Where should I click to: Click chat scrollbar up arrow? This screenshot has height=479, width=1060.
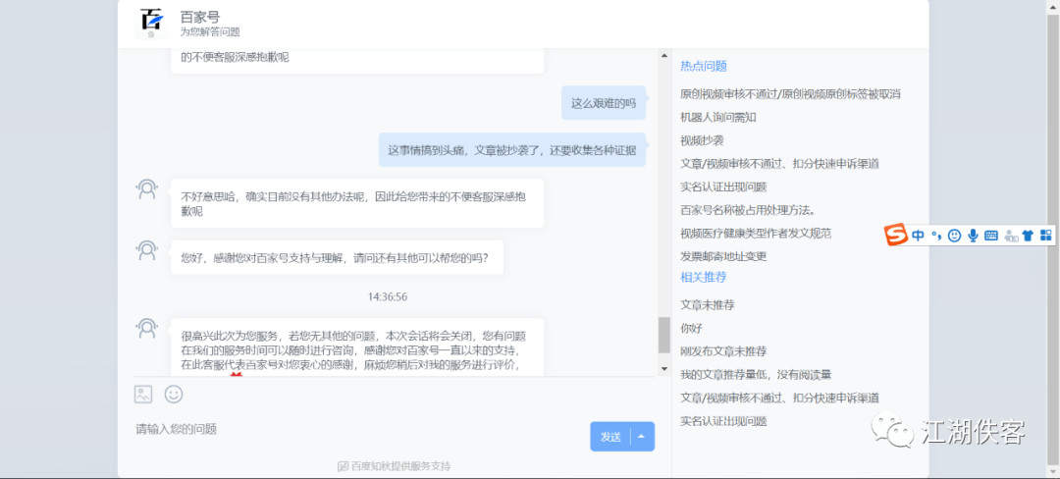point(663,55)
